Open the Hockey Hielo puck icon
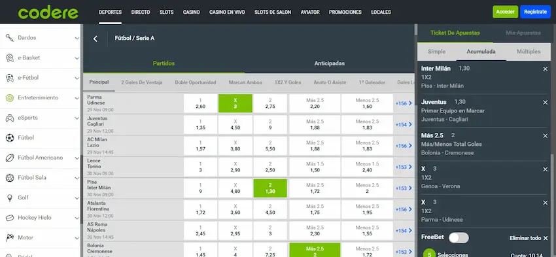 pos(10,218)
